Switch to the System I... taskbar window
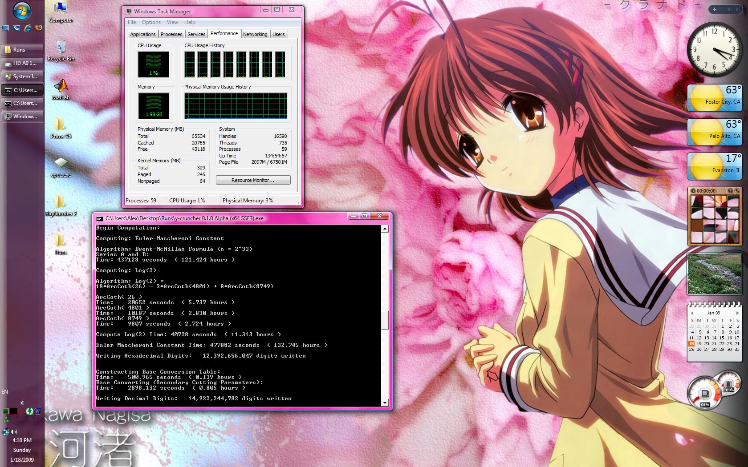The height and width of the screenshot is (467, 748). 22,76
